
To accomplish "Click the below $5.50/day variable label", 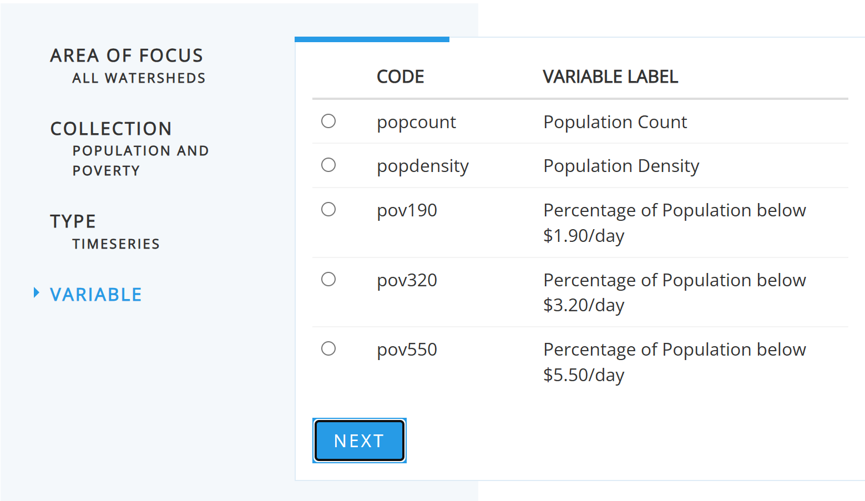I will pos(674,362).
